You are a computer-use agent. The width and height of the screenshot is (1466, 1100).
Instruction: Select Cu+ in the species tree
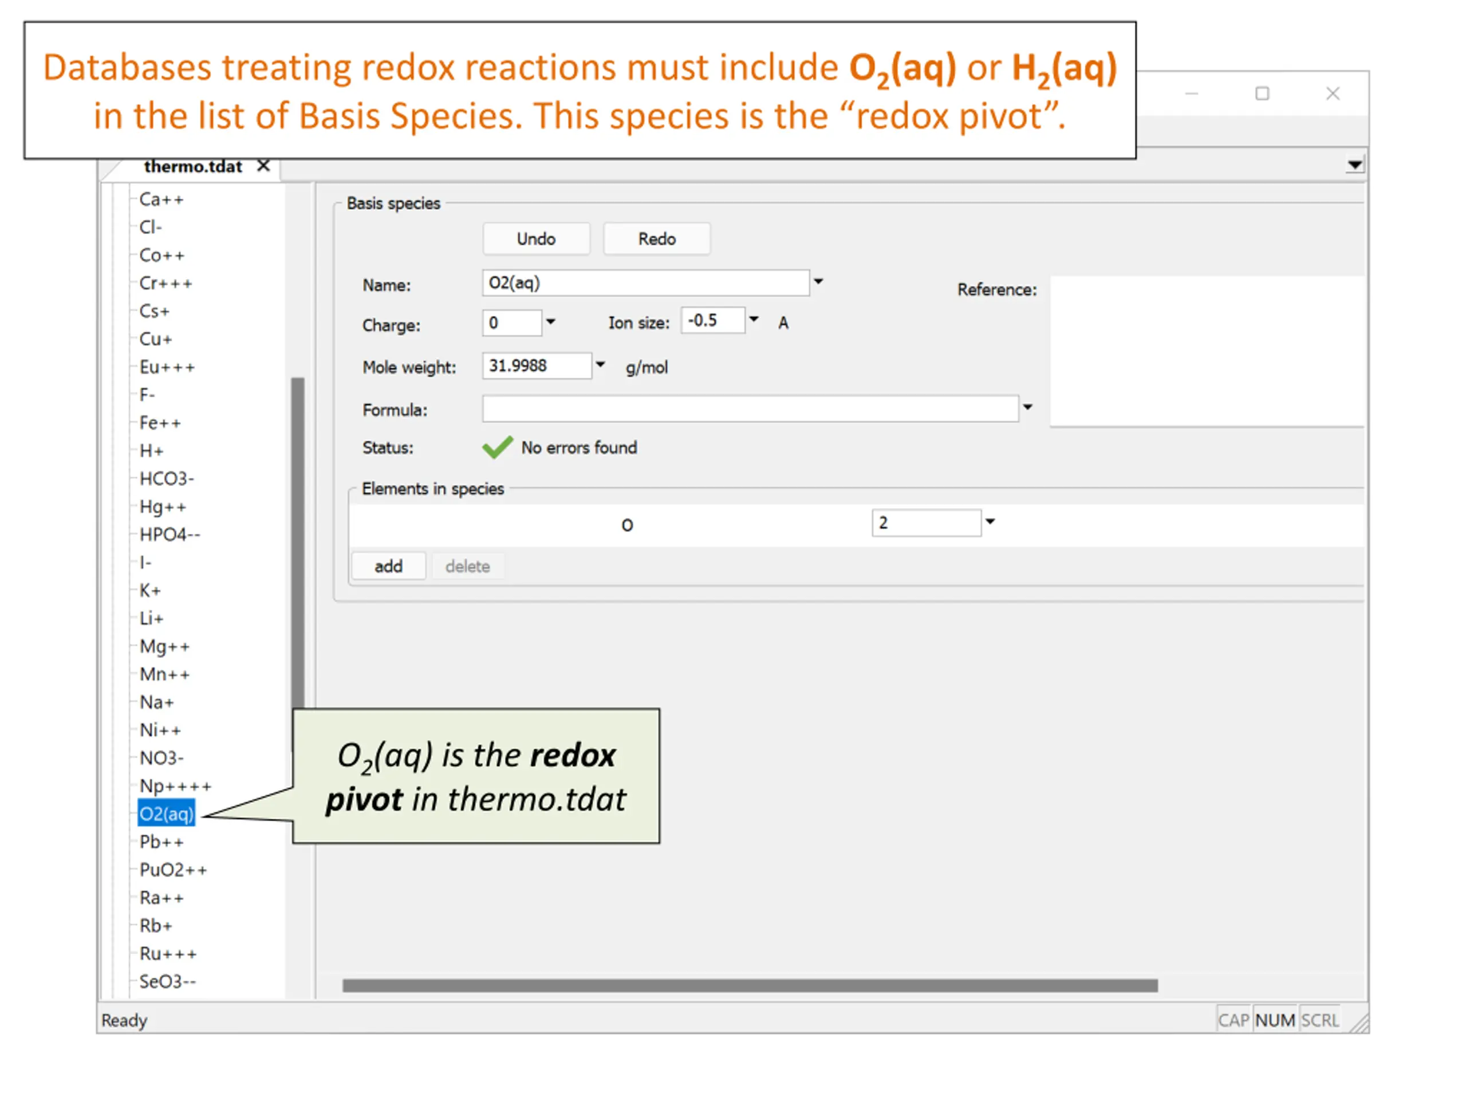point(156,339)
